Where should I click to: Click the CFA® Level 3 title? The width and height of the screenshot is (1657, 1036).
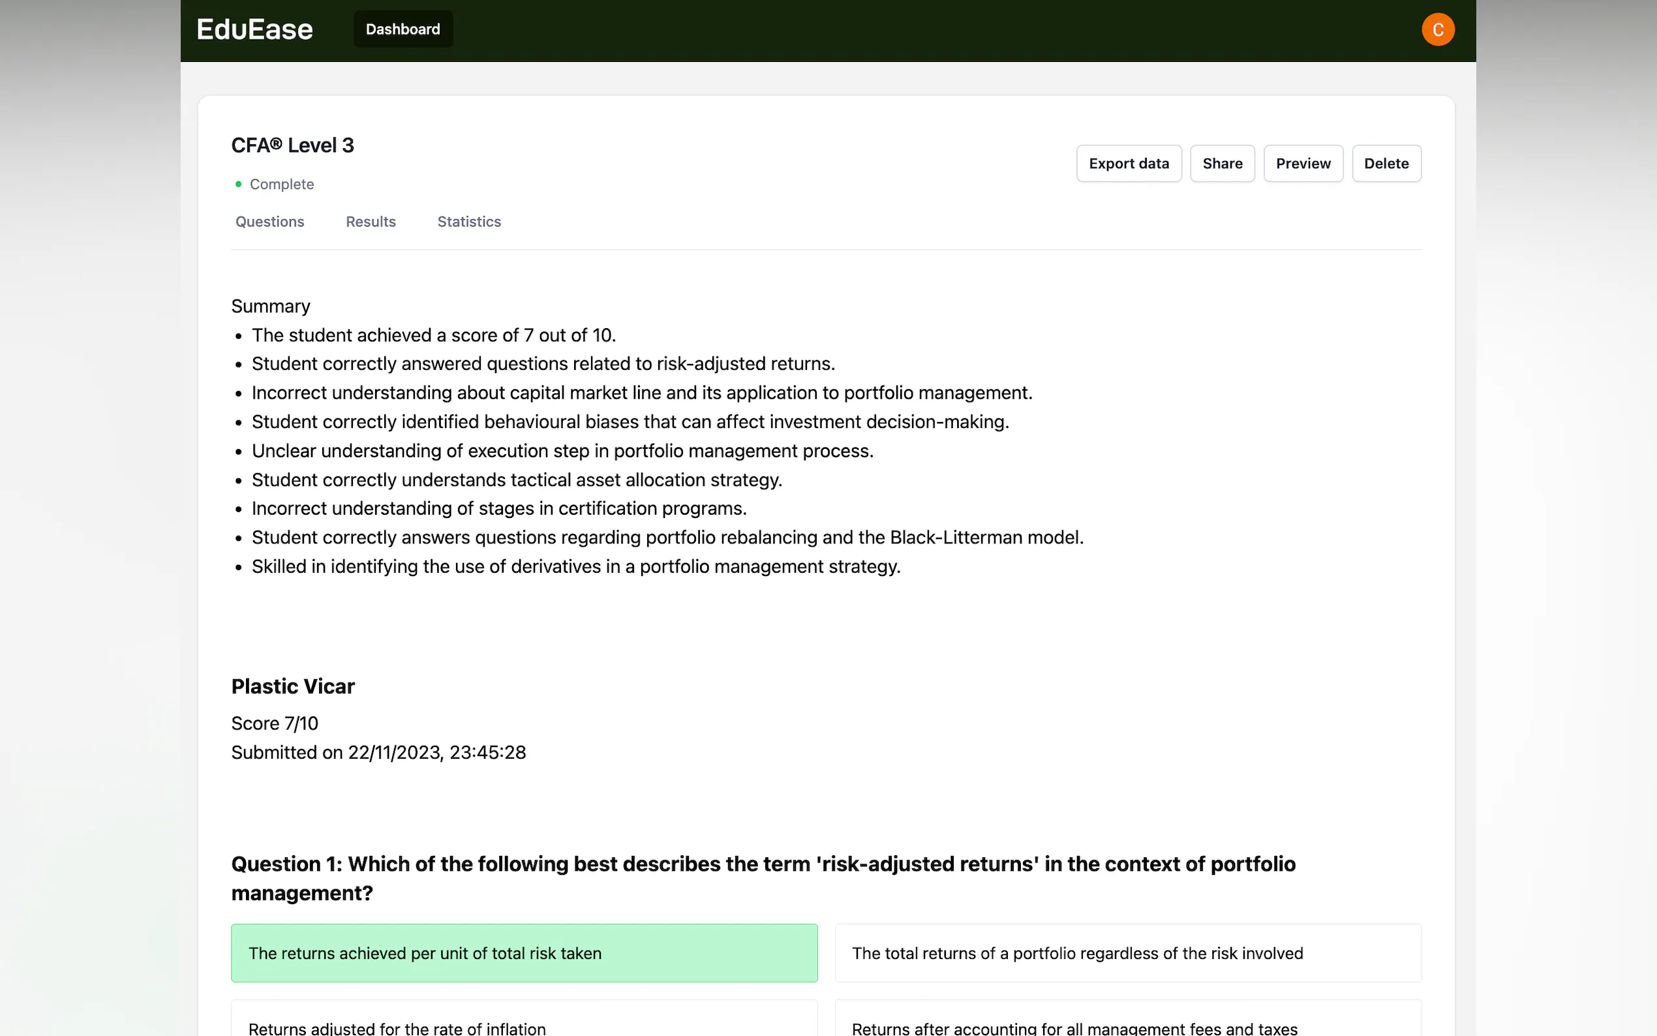coord(292,145)
